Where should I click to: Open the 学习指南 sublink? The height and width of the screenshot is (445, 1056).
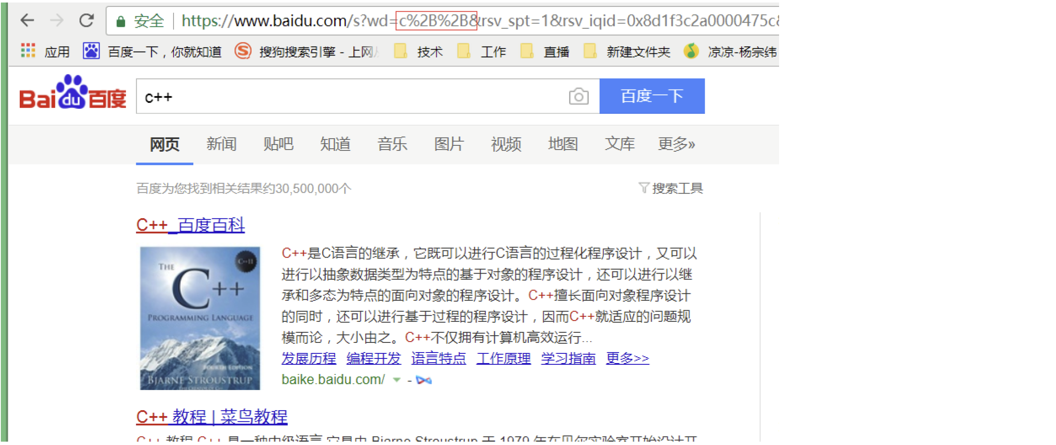pos(569,359)
